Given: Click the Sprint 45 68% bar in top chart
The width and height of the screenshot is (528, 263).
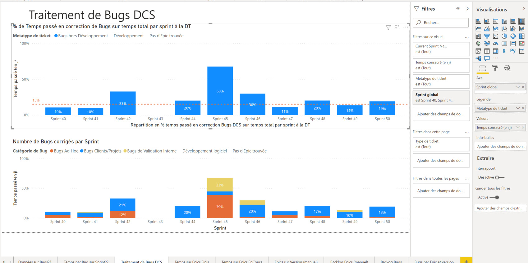Looking at the screenshot, I should click(220, 91).
